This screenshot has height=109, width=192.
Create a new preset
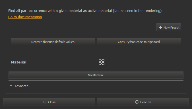coord(169,27)
